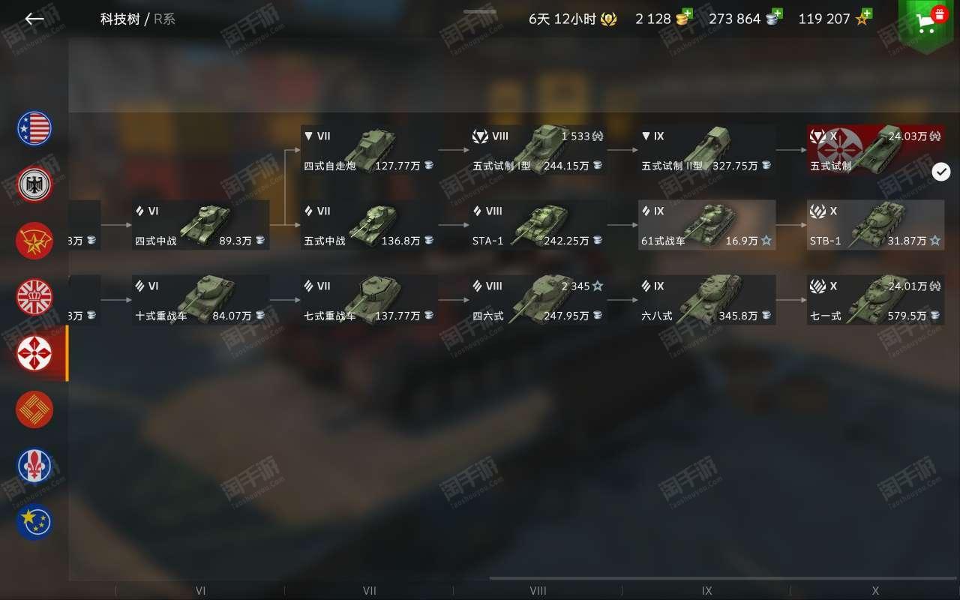
Task: Select the UK nation emblem
Action: [34, 297]
